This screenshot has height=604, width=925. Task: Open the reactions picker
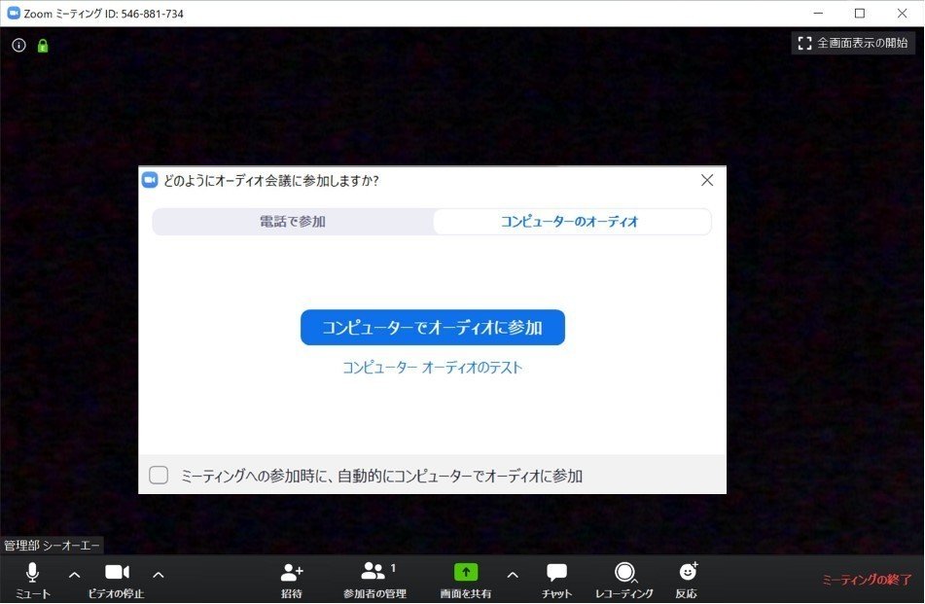tap(688, 578)
